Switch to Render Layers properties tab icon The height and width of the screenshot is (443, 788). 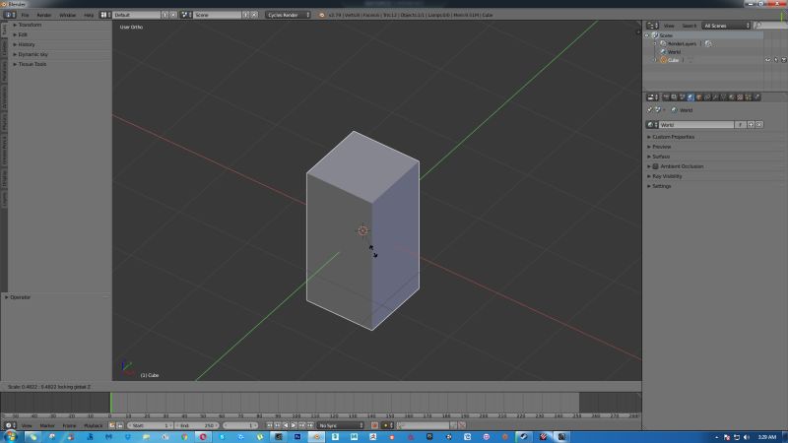[674, 96]
